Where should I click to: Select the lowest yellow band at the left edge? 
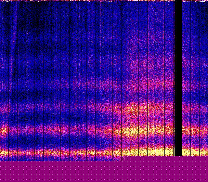(3, 152)
